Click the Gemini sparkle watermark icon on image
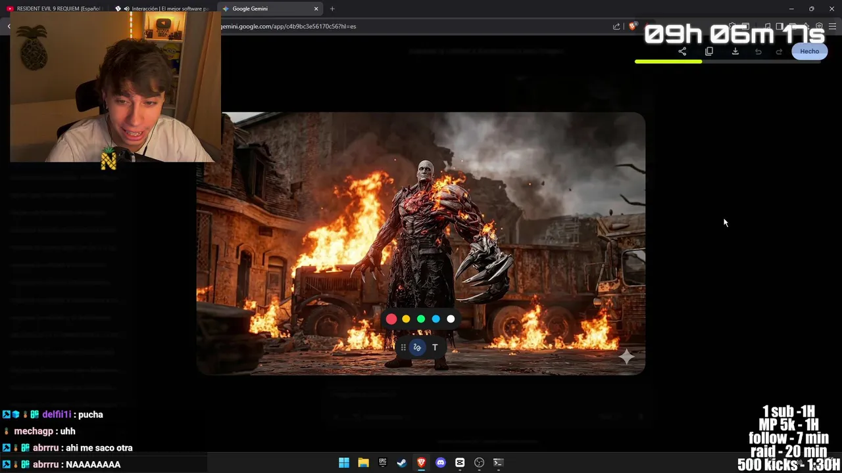 (627, 356)
